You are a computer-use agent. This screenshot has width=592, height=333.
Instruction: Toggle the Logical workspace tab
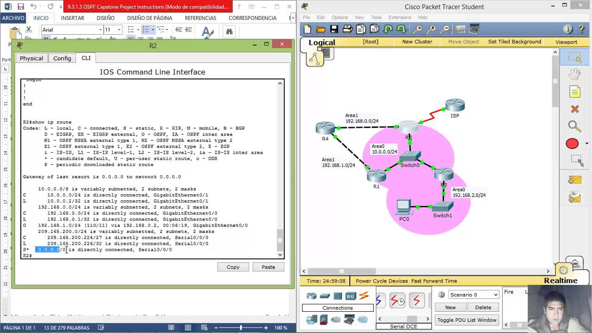point(321,43)
